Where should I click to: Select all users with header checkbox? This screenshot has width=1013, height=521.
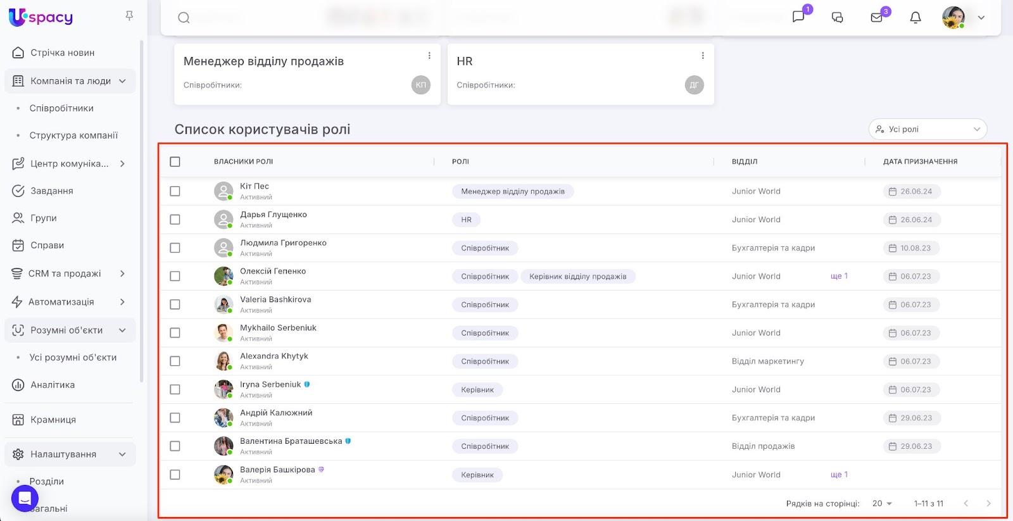point(175,161)
